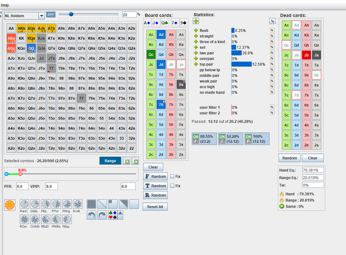Select the flop equity tab showing 88.55%
Screen dimensions: 346x255
point(204,139)
